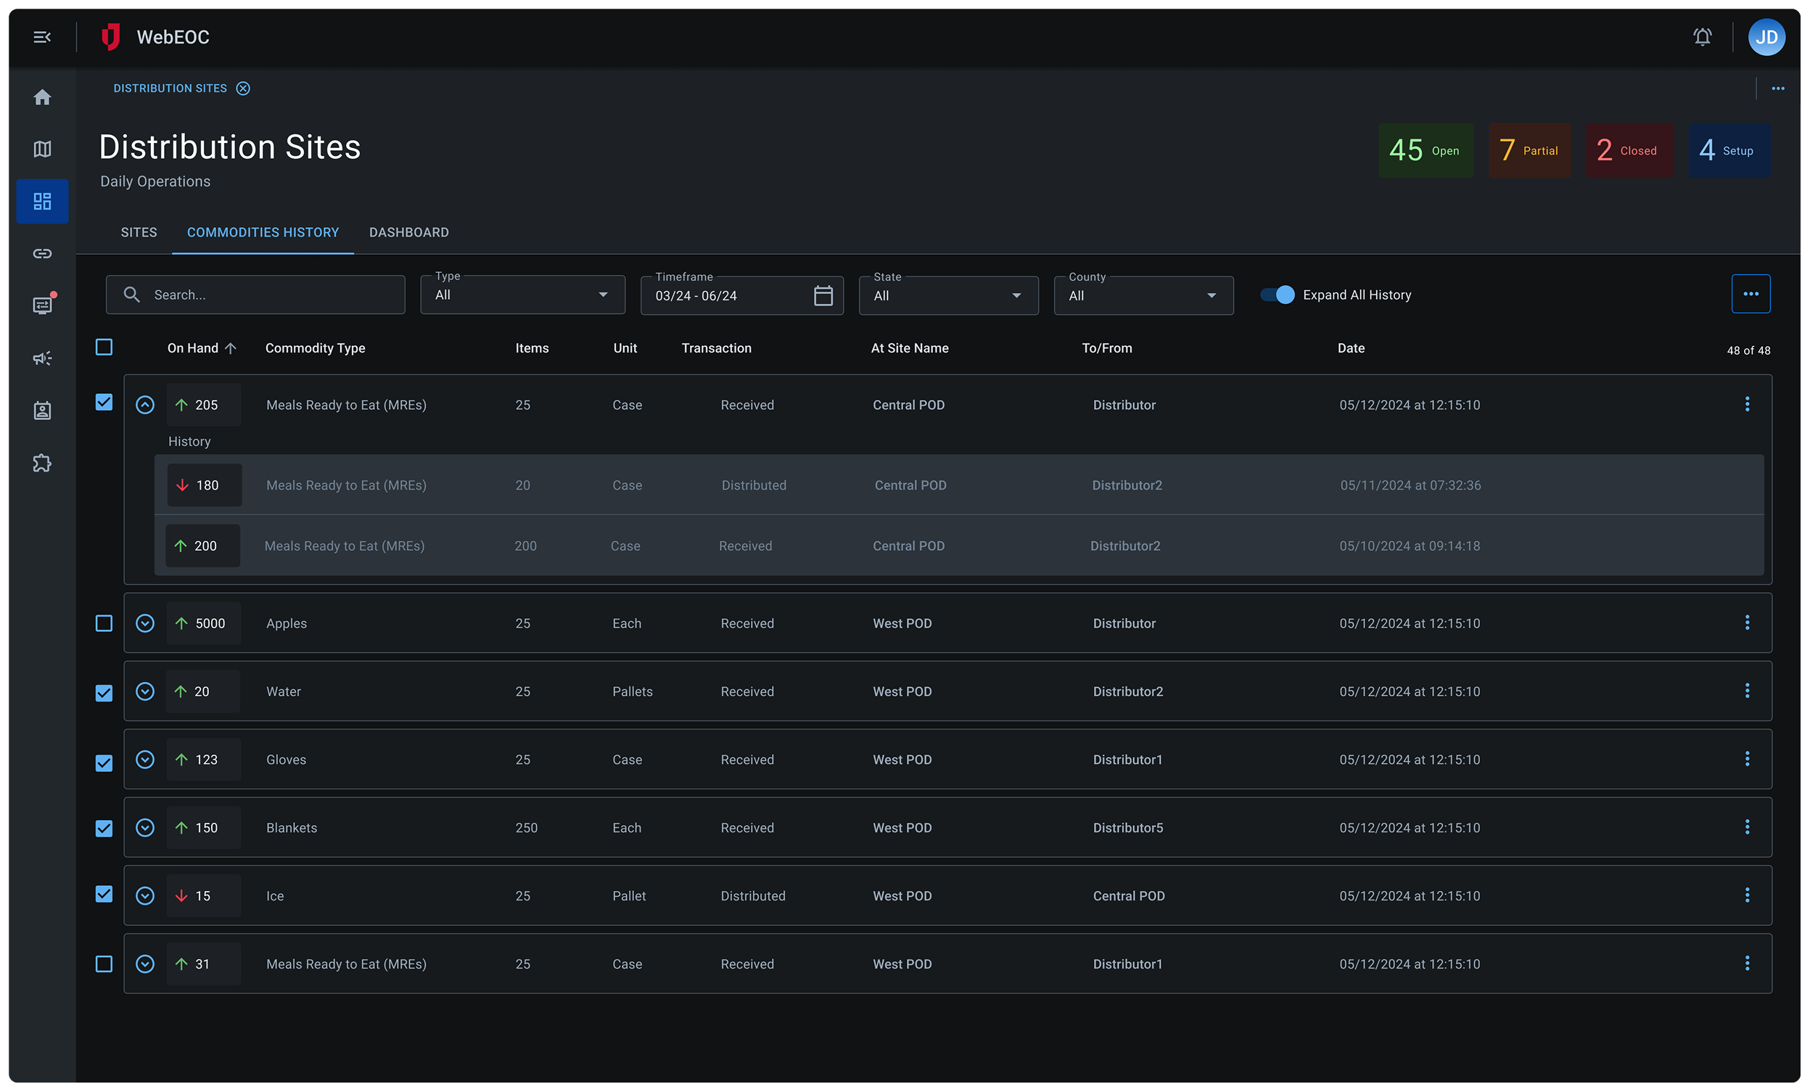Select all rows with header checkbox
Viewport: 1810px width, 1092px height.
coord(104,347)
